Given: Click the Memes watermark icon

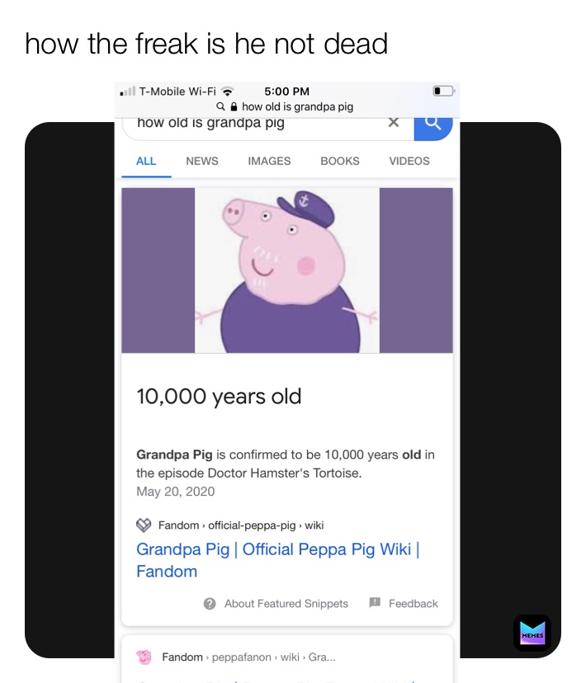Looking at the screenshot, I should (x=532, y=633).
